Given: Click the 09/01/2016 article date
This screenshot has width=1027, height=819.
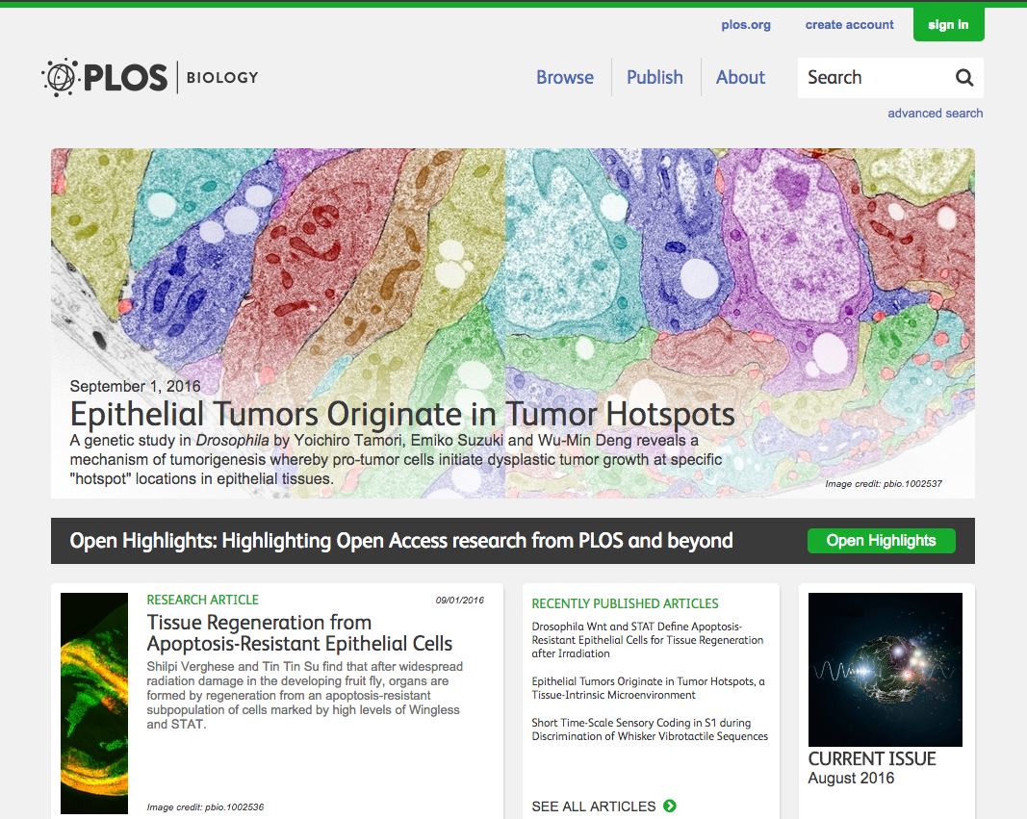Looking at the screenshot, I should pos(460,600).
